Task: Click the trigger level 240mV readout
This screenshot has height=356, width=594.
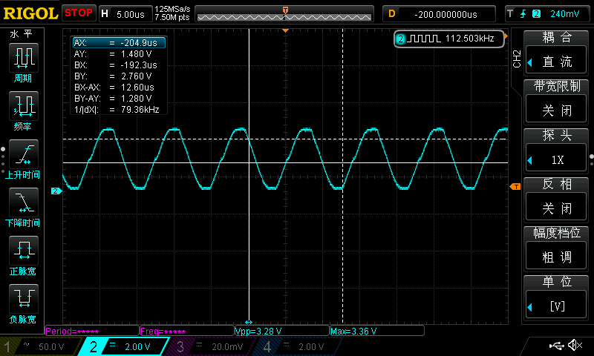Action: [564, 14]
